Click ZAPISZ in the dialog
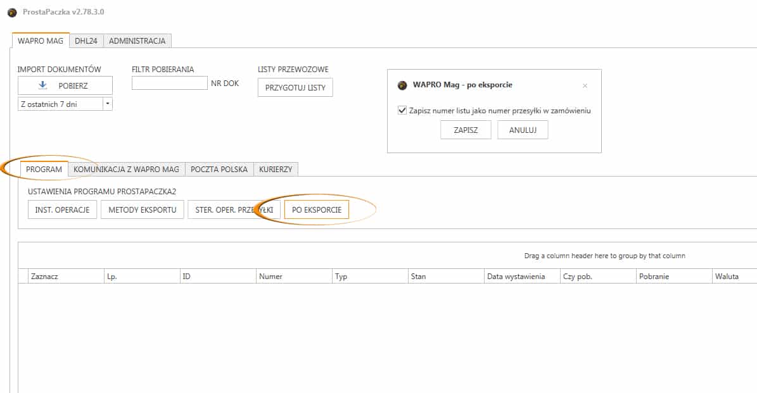The width and height of the screenshot is (757, 393). pos(466,130)
